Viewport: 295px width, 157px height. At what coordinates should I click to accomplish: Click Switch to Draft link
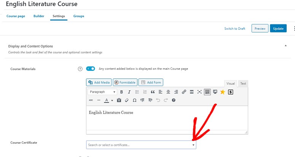pyautogui.click(x=234, y=29)
